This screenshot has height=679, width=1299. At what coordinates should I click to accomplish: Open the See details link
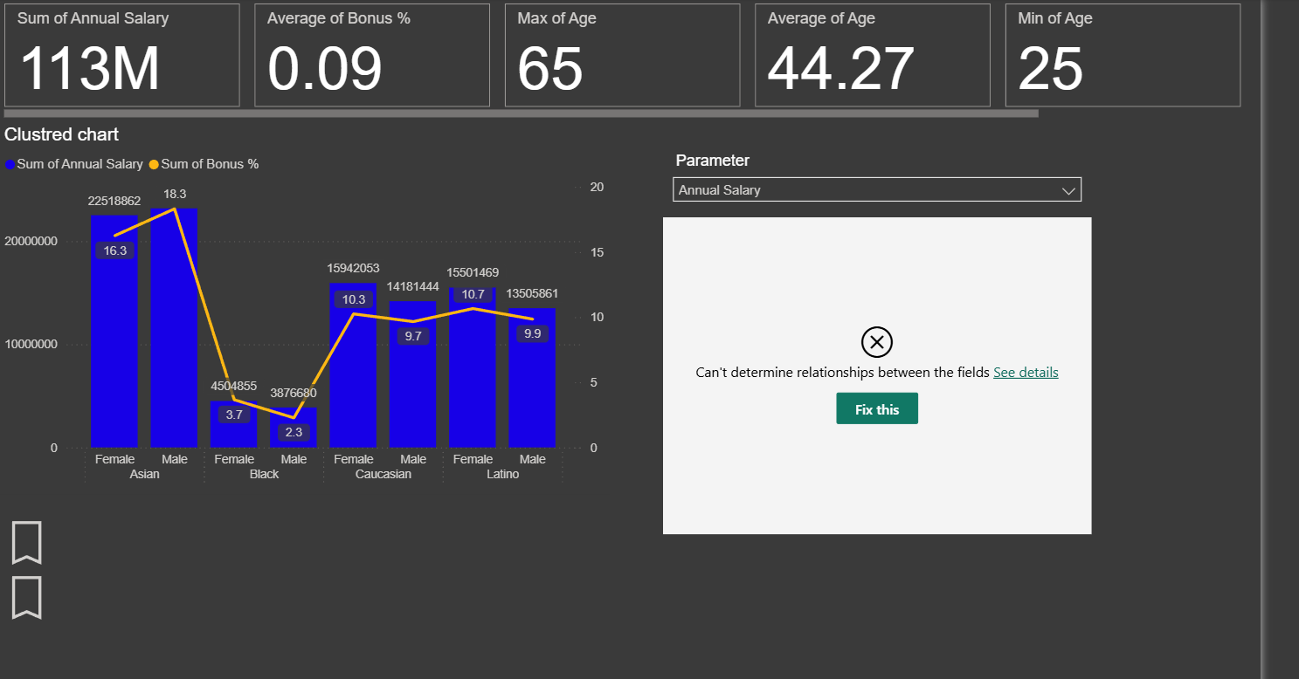pos(1026,373)
